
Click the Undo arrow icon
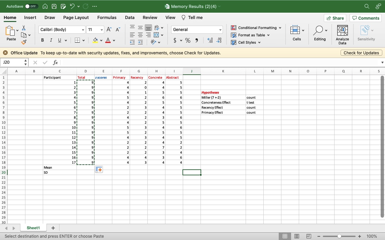72,6
